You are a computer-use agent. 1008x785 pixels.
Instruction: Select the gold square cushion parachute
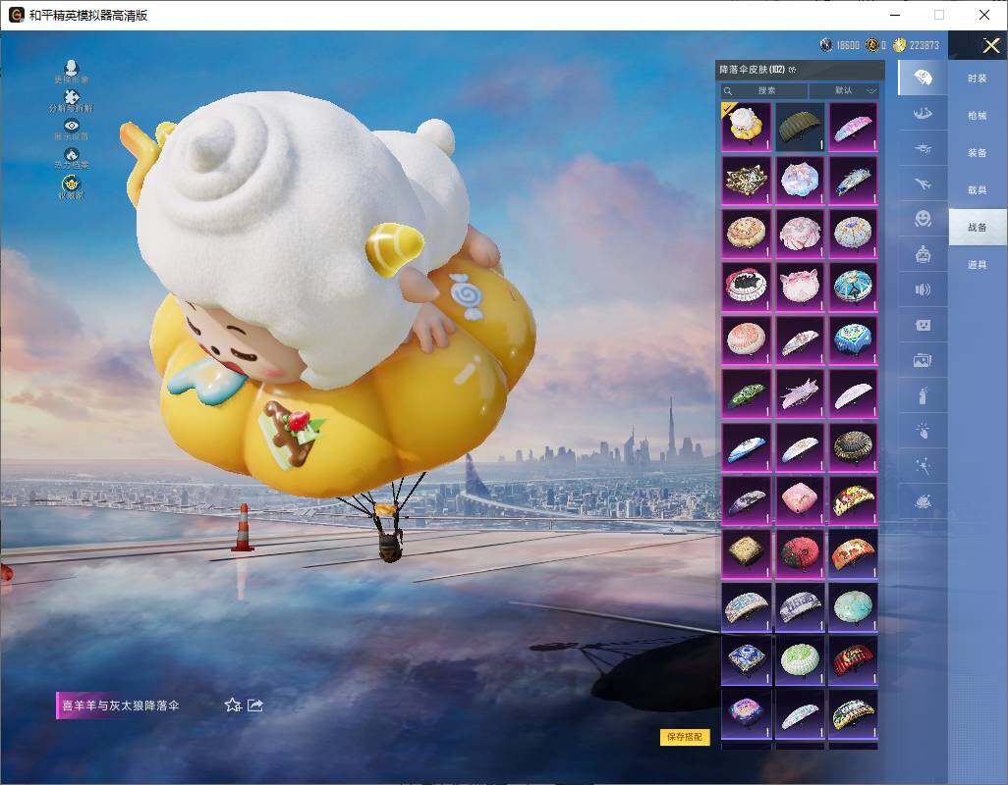746,553
